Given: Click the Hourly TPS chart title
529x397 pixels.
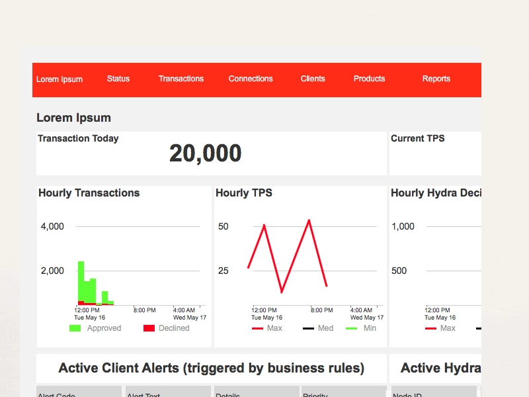Looking at the screenshot, I should [244, 193].
